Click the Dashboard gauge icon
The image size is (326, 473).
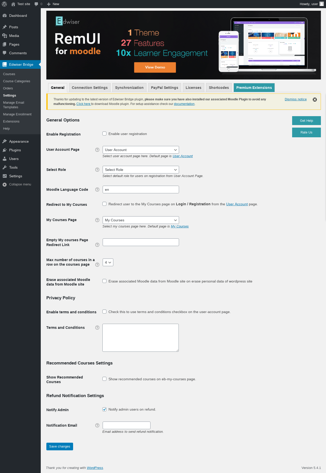click(5, 16)
